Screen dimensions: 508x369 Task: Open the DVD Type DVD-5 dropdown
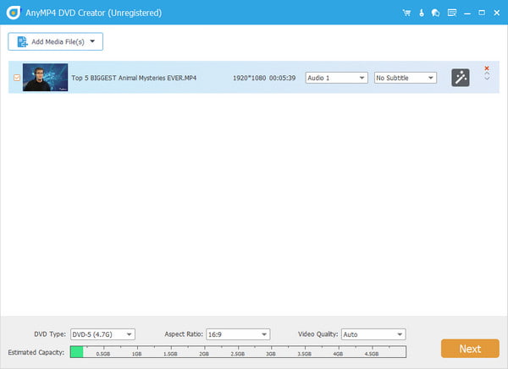click(x=102, y=334)
